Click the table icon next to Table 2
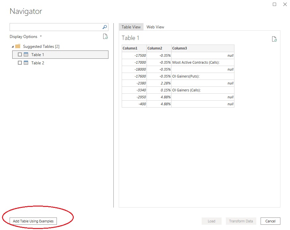Screen dimensions: 290x230 26,63
